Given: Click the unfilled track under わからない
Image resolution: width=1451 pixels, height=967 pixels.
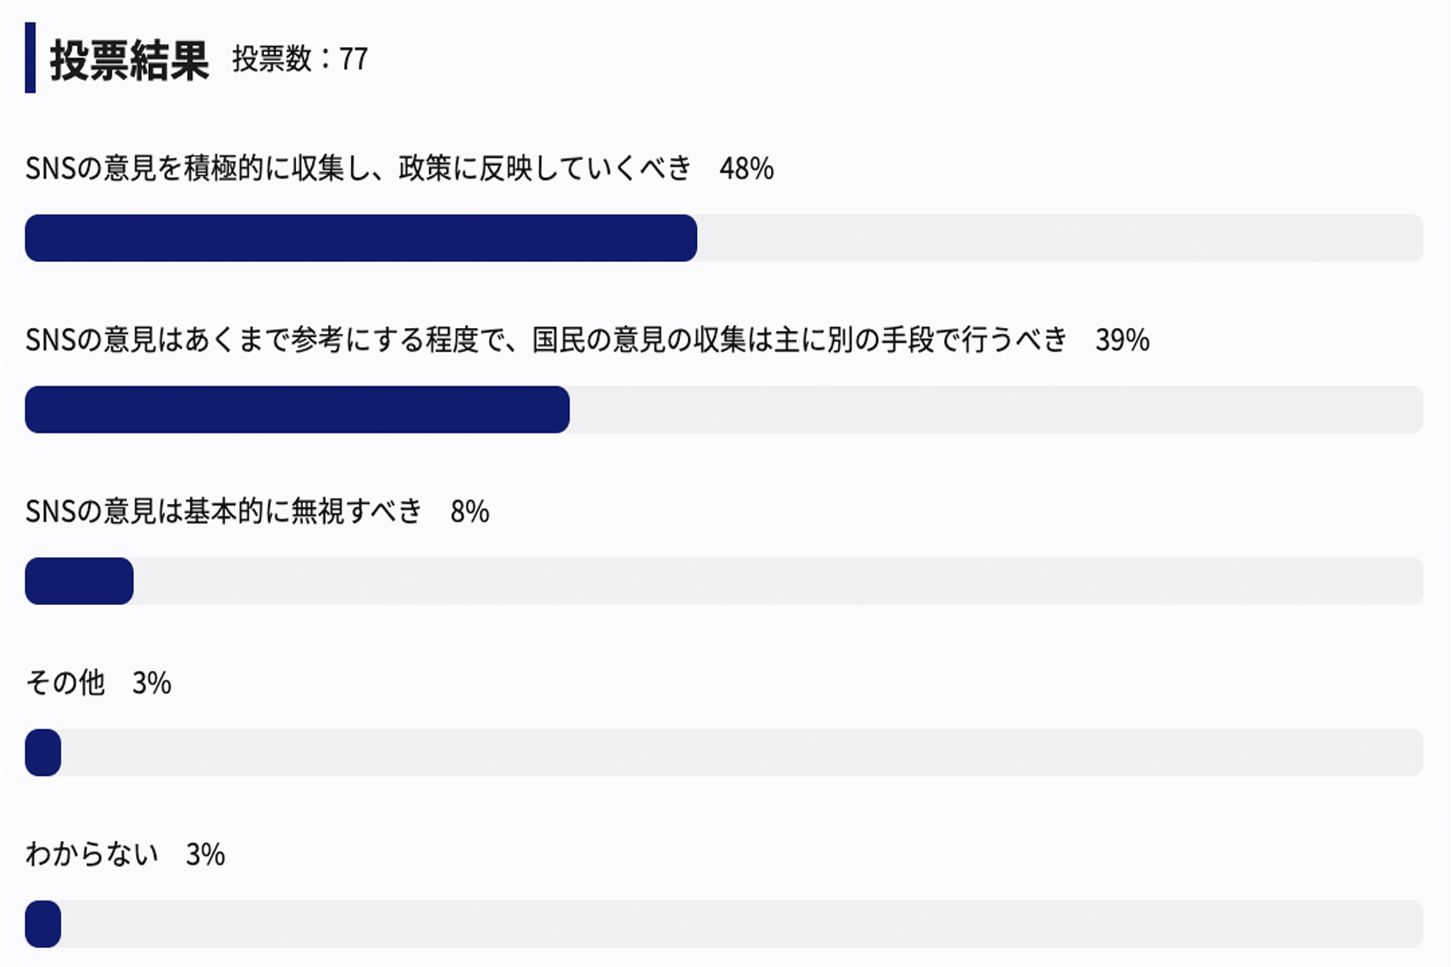Looking at the screenshot, I should tap(741, 924).
